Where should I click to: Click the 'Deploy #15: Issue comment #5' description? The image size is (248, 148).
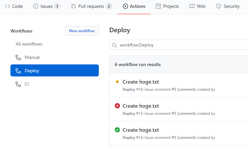click(x=169, y=114)
